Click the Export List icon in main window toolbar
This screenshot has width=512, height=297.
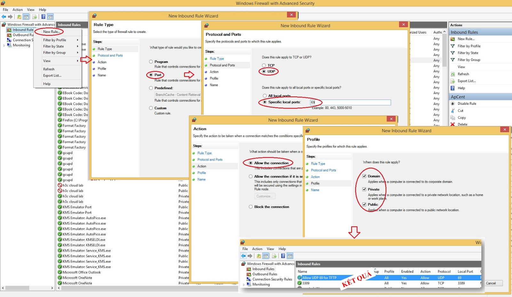click(x=35, y=17)
